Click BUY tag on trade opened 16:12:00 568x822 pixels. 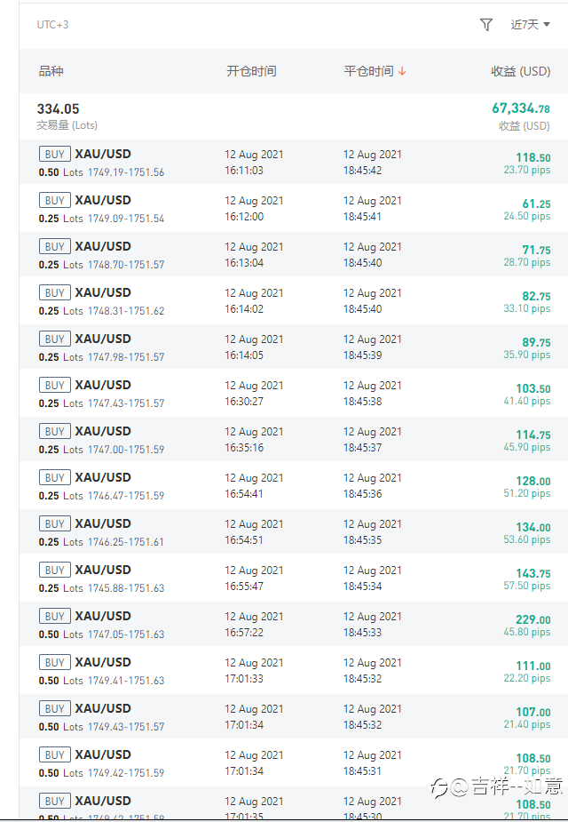tap(54, 200)
